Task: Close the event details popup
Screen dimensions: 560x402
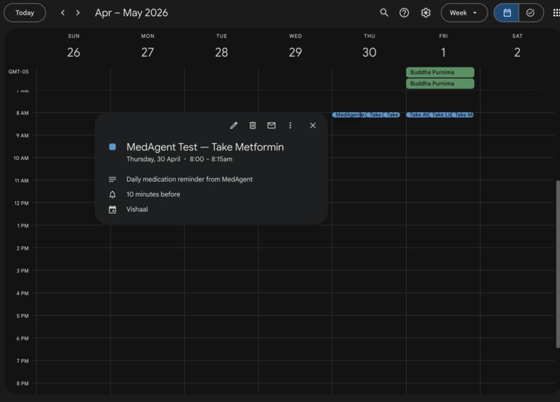Action: [x=313, y=125]
